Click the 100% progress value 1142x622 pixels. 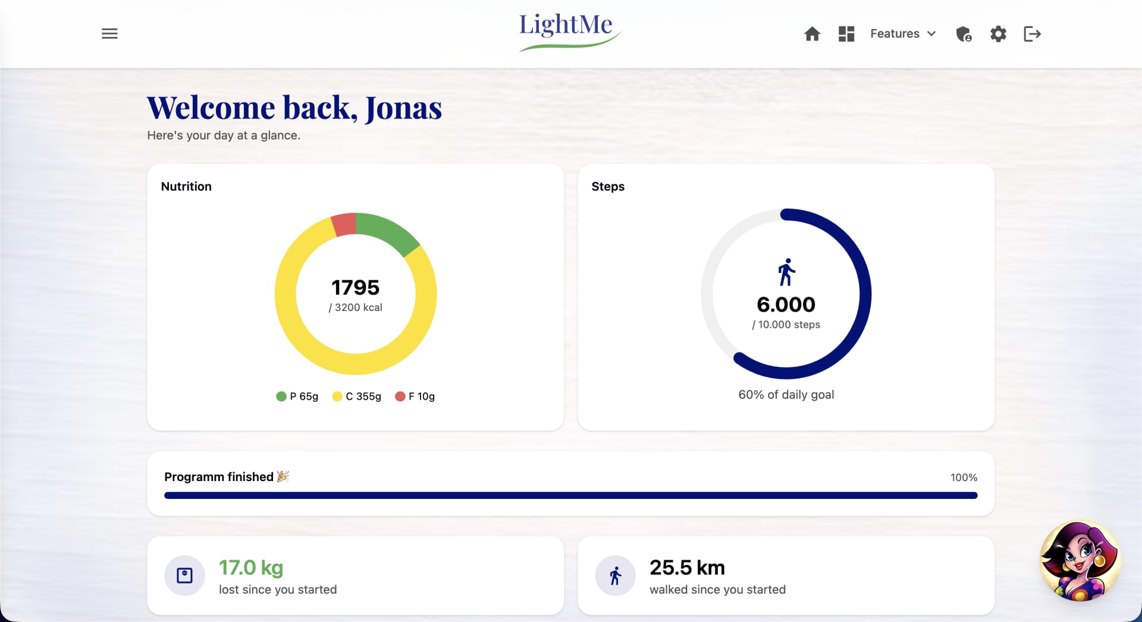(x=964, y=478)
